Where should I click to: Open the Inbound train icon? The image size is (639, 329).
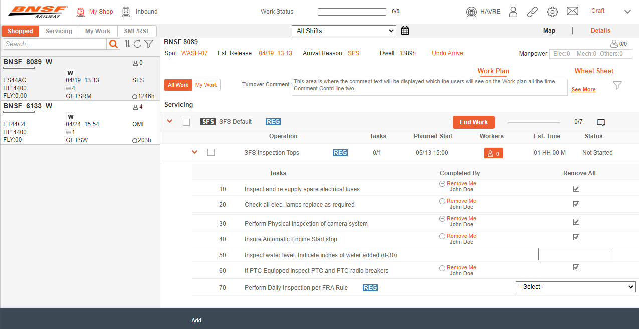pyautogui.click(x=126, y=12)
